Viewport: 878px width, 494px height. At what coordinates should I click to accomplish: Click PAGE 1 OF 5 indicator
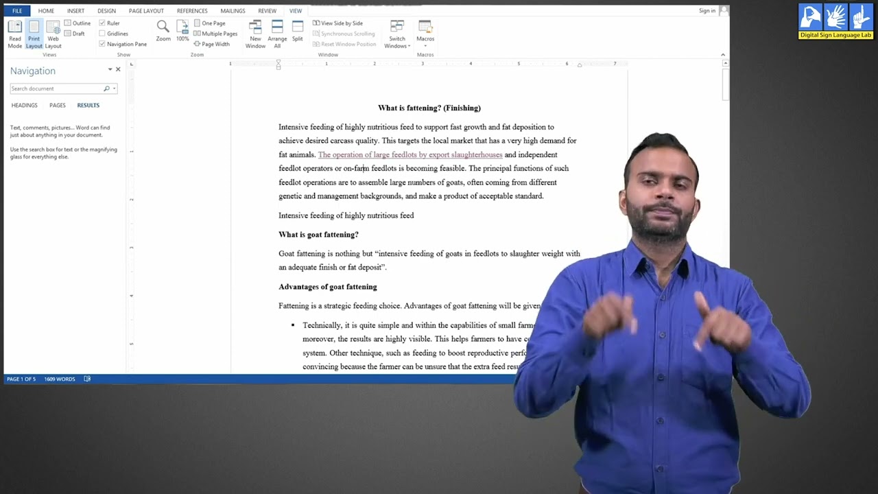click(x=21, y=379)
